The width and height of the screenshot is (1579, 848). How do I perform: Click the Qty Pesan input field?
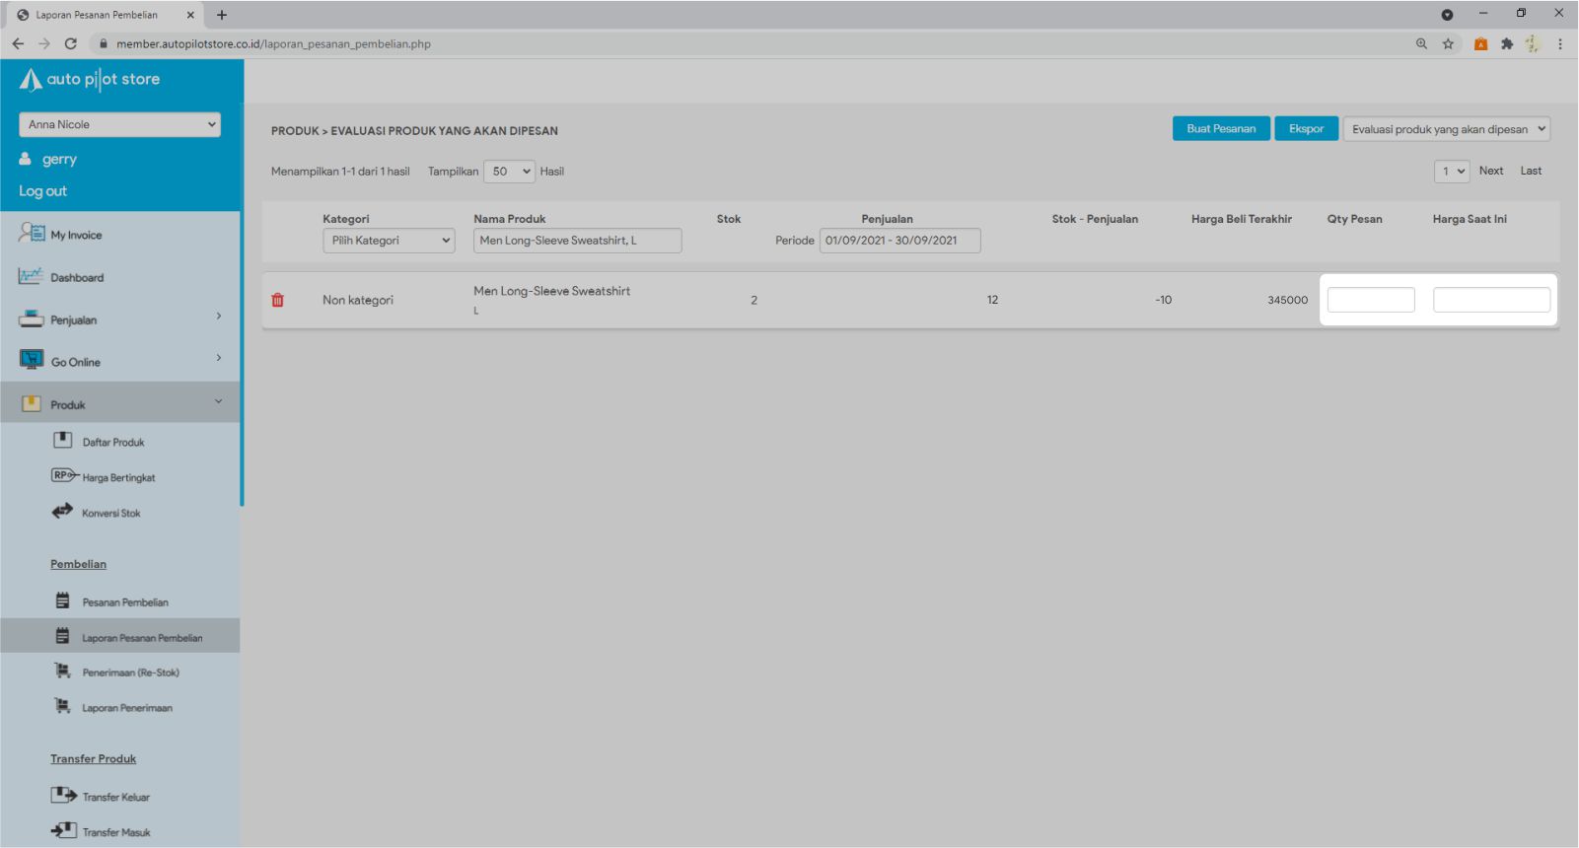(1370, 300)
